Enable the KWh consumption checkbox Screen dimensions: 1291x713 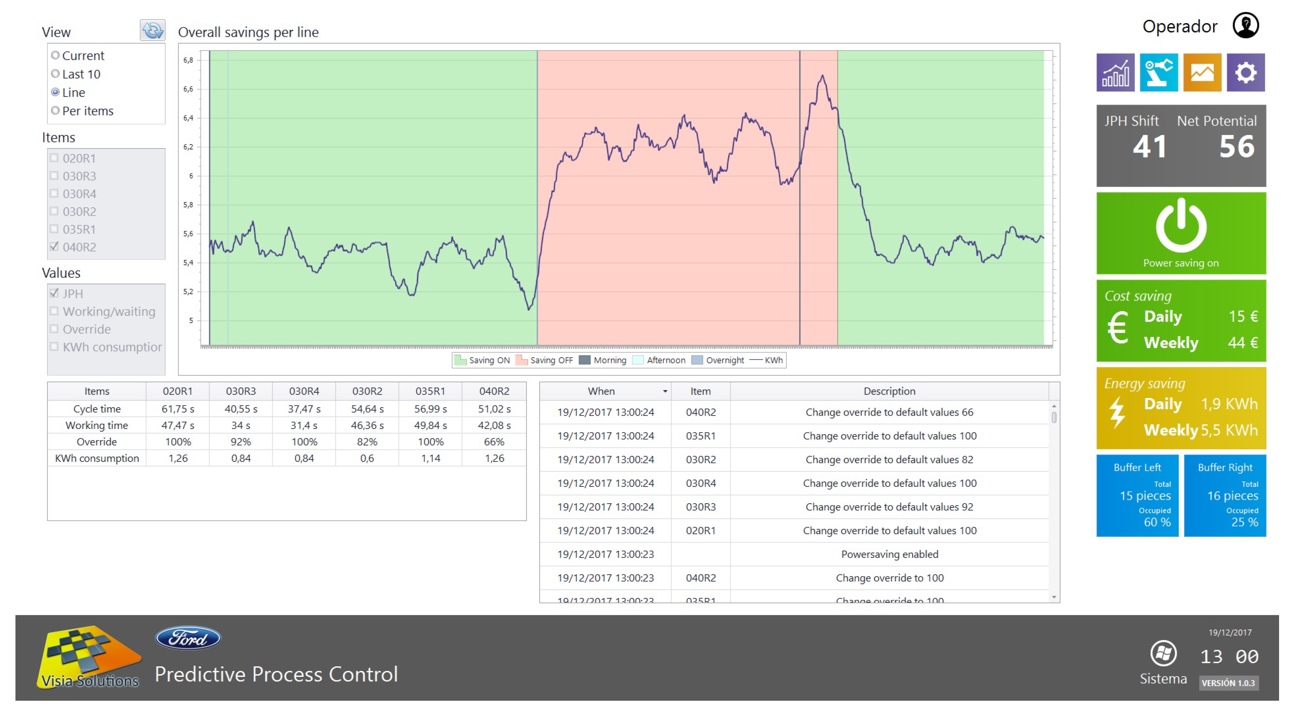pos(54,347)
